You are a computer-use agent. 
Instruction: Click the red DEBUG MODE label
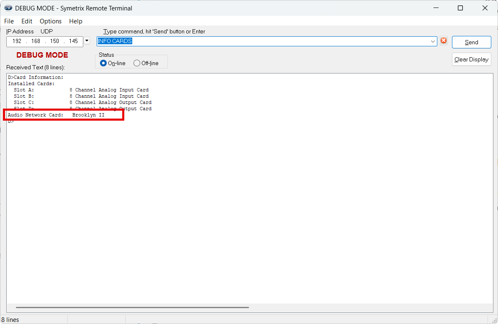[42, 55]
